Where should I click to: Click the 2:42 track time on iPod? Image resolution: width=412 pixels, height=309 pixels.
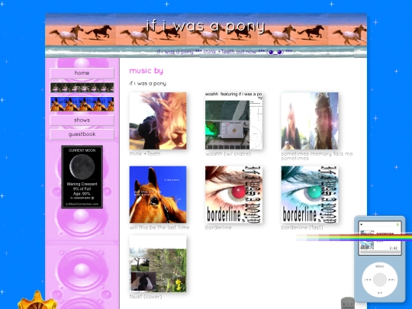coord(394,248)
